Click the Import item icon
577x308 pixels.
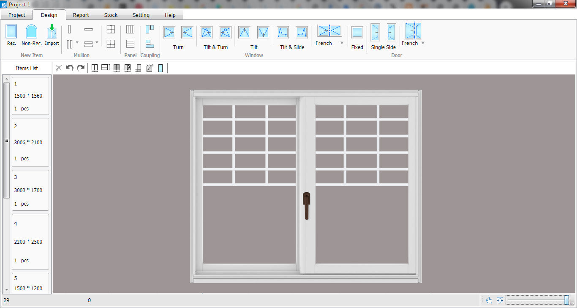(52, 32)
